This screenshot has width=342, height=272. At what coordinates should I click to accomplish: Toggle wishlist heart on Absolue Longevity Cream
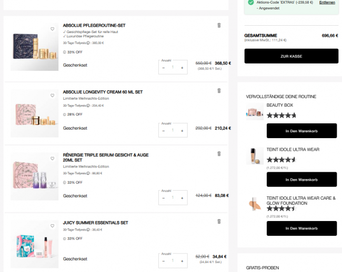click(52, 96)
